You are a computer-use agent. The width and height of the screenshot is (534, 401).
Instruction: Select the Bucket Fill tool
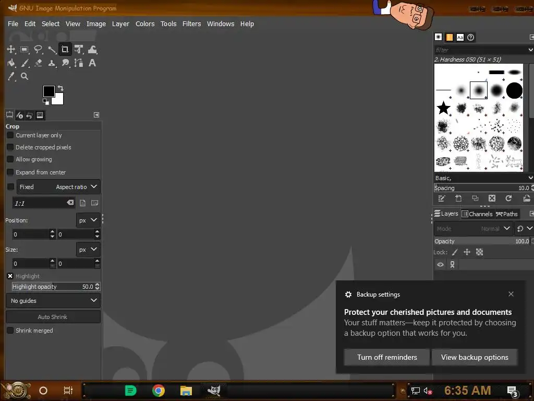11,63
